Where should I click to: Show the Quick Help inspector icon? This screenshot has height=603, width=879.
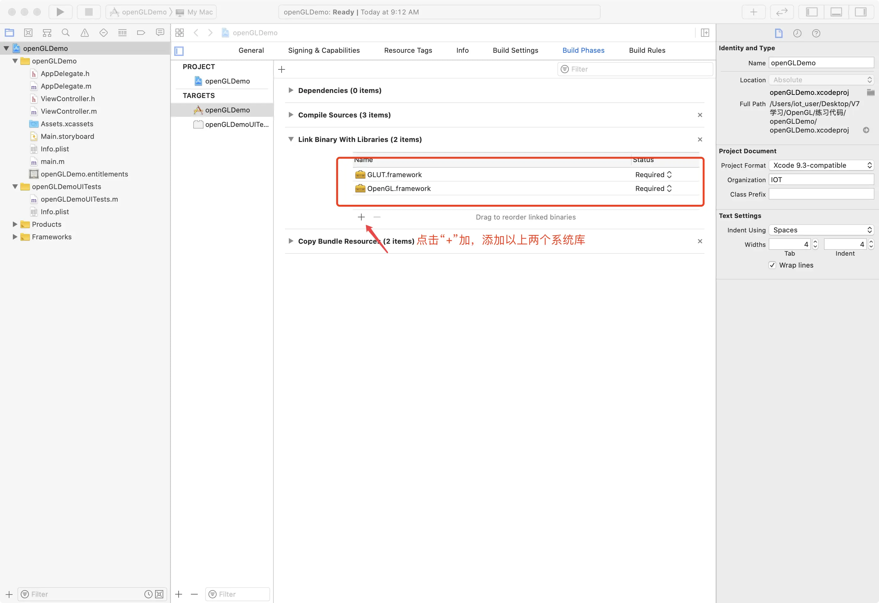(816, 33)
